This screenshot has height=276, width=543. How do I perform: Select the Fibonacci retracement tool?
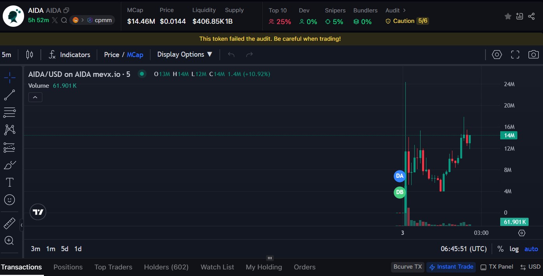(9, 113)
